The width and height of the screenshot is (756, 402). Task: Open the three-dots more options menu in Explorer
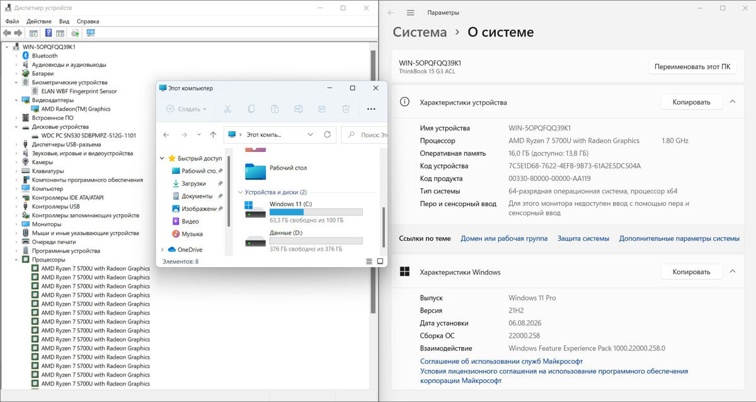click(371, 109)
